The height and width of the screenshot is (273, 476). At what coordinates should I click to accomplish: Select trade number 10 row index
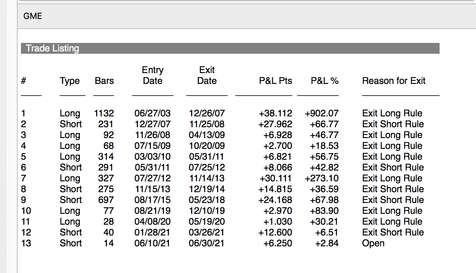click(x=26, y=211)
